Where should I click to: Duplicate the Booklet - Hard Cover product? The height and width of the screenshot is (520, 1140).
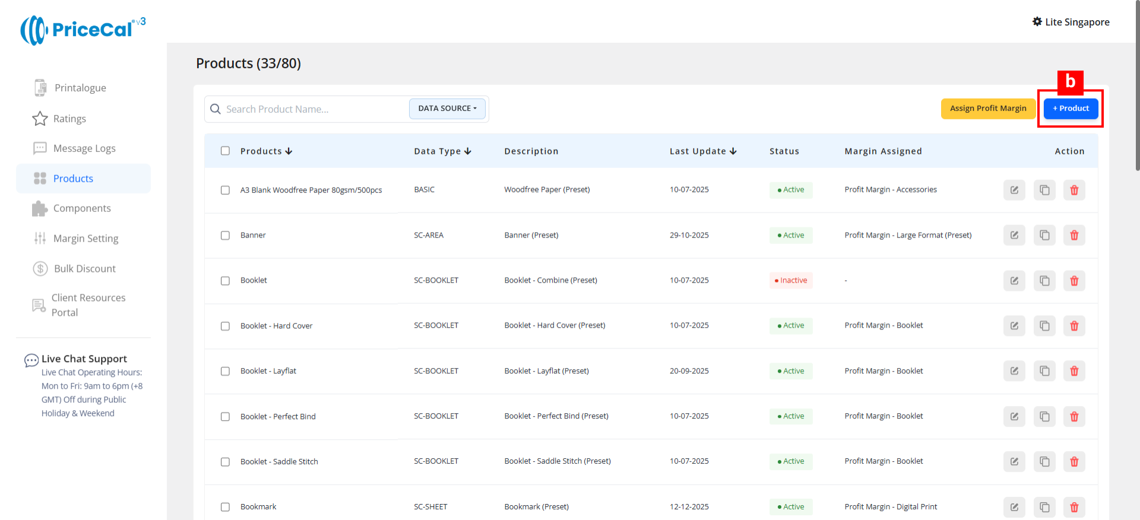[x=1044, y=326]
